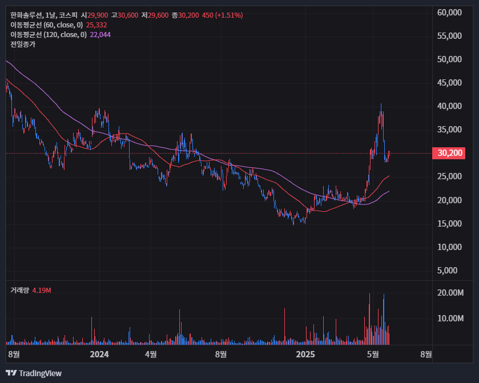Click the 25,000 price axis label
This screenshot has height=383, width=479.
pos(449,176)
